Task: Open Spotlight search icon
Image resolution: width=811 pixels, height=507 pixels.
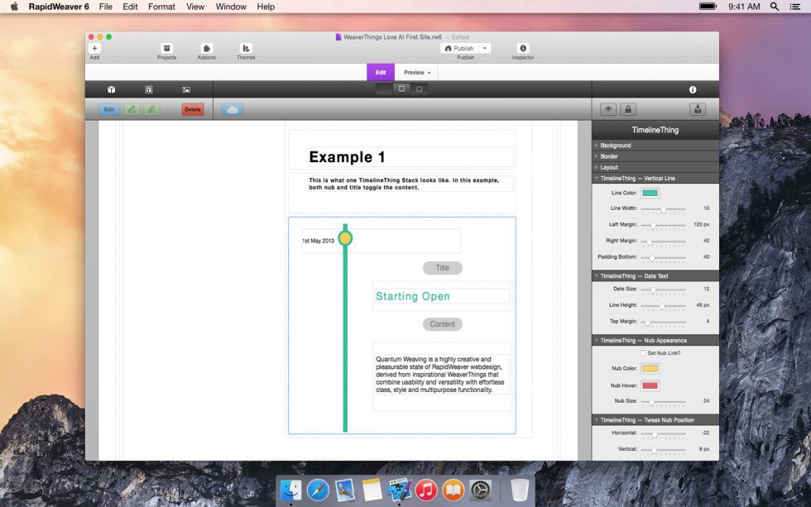Action: coord(775,7)
